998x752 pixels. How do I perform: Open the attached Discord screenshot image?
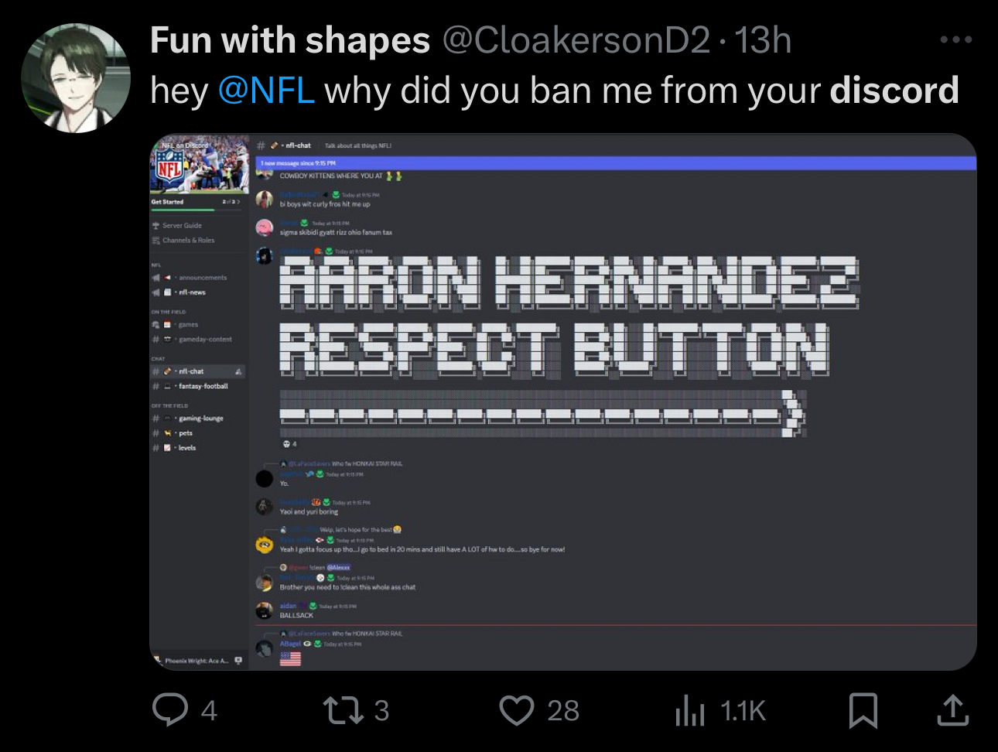click(562, 402)
